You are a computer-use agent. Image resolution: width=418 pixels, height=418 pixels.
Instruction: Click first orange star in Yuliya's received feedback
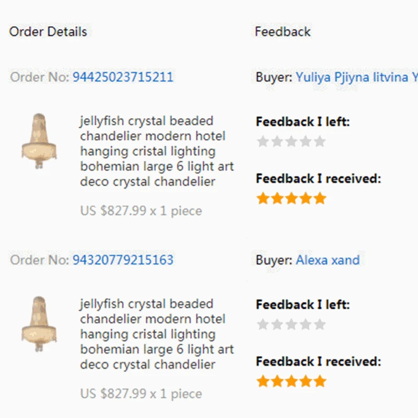[263, 199]
